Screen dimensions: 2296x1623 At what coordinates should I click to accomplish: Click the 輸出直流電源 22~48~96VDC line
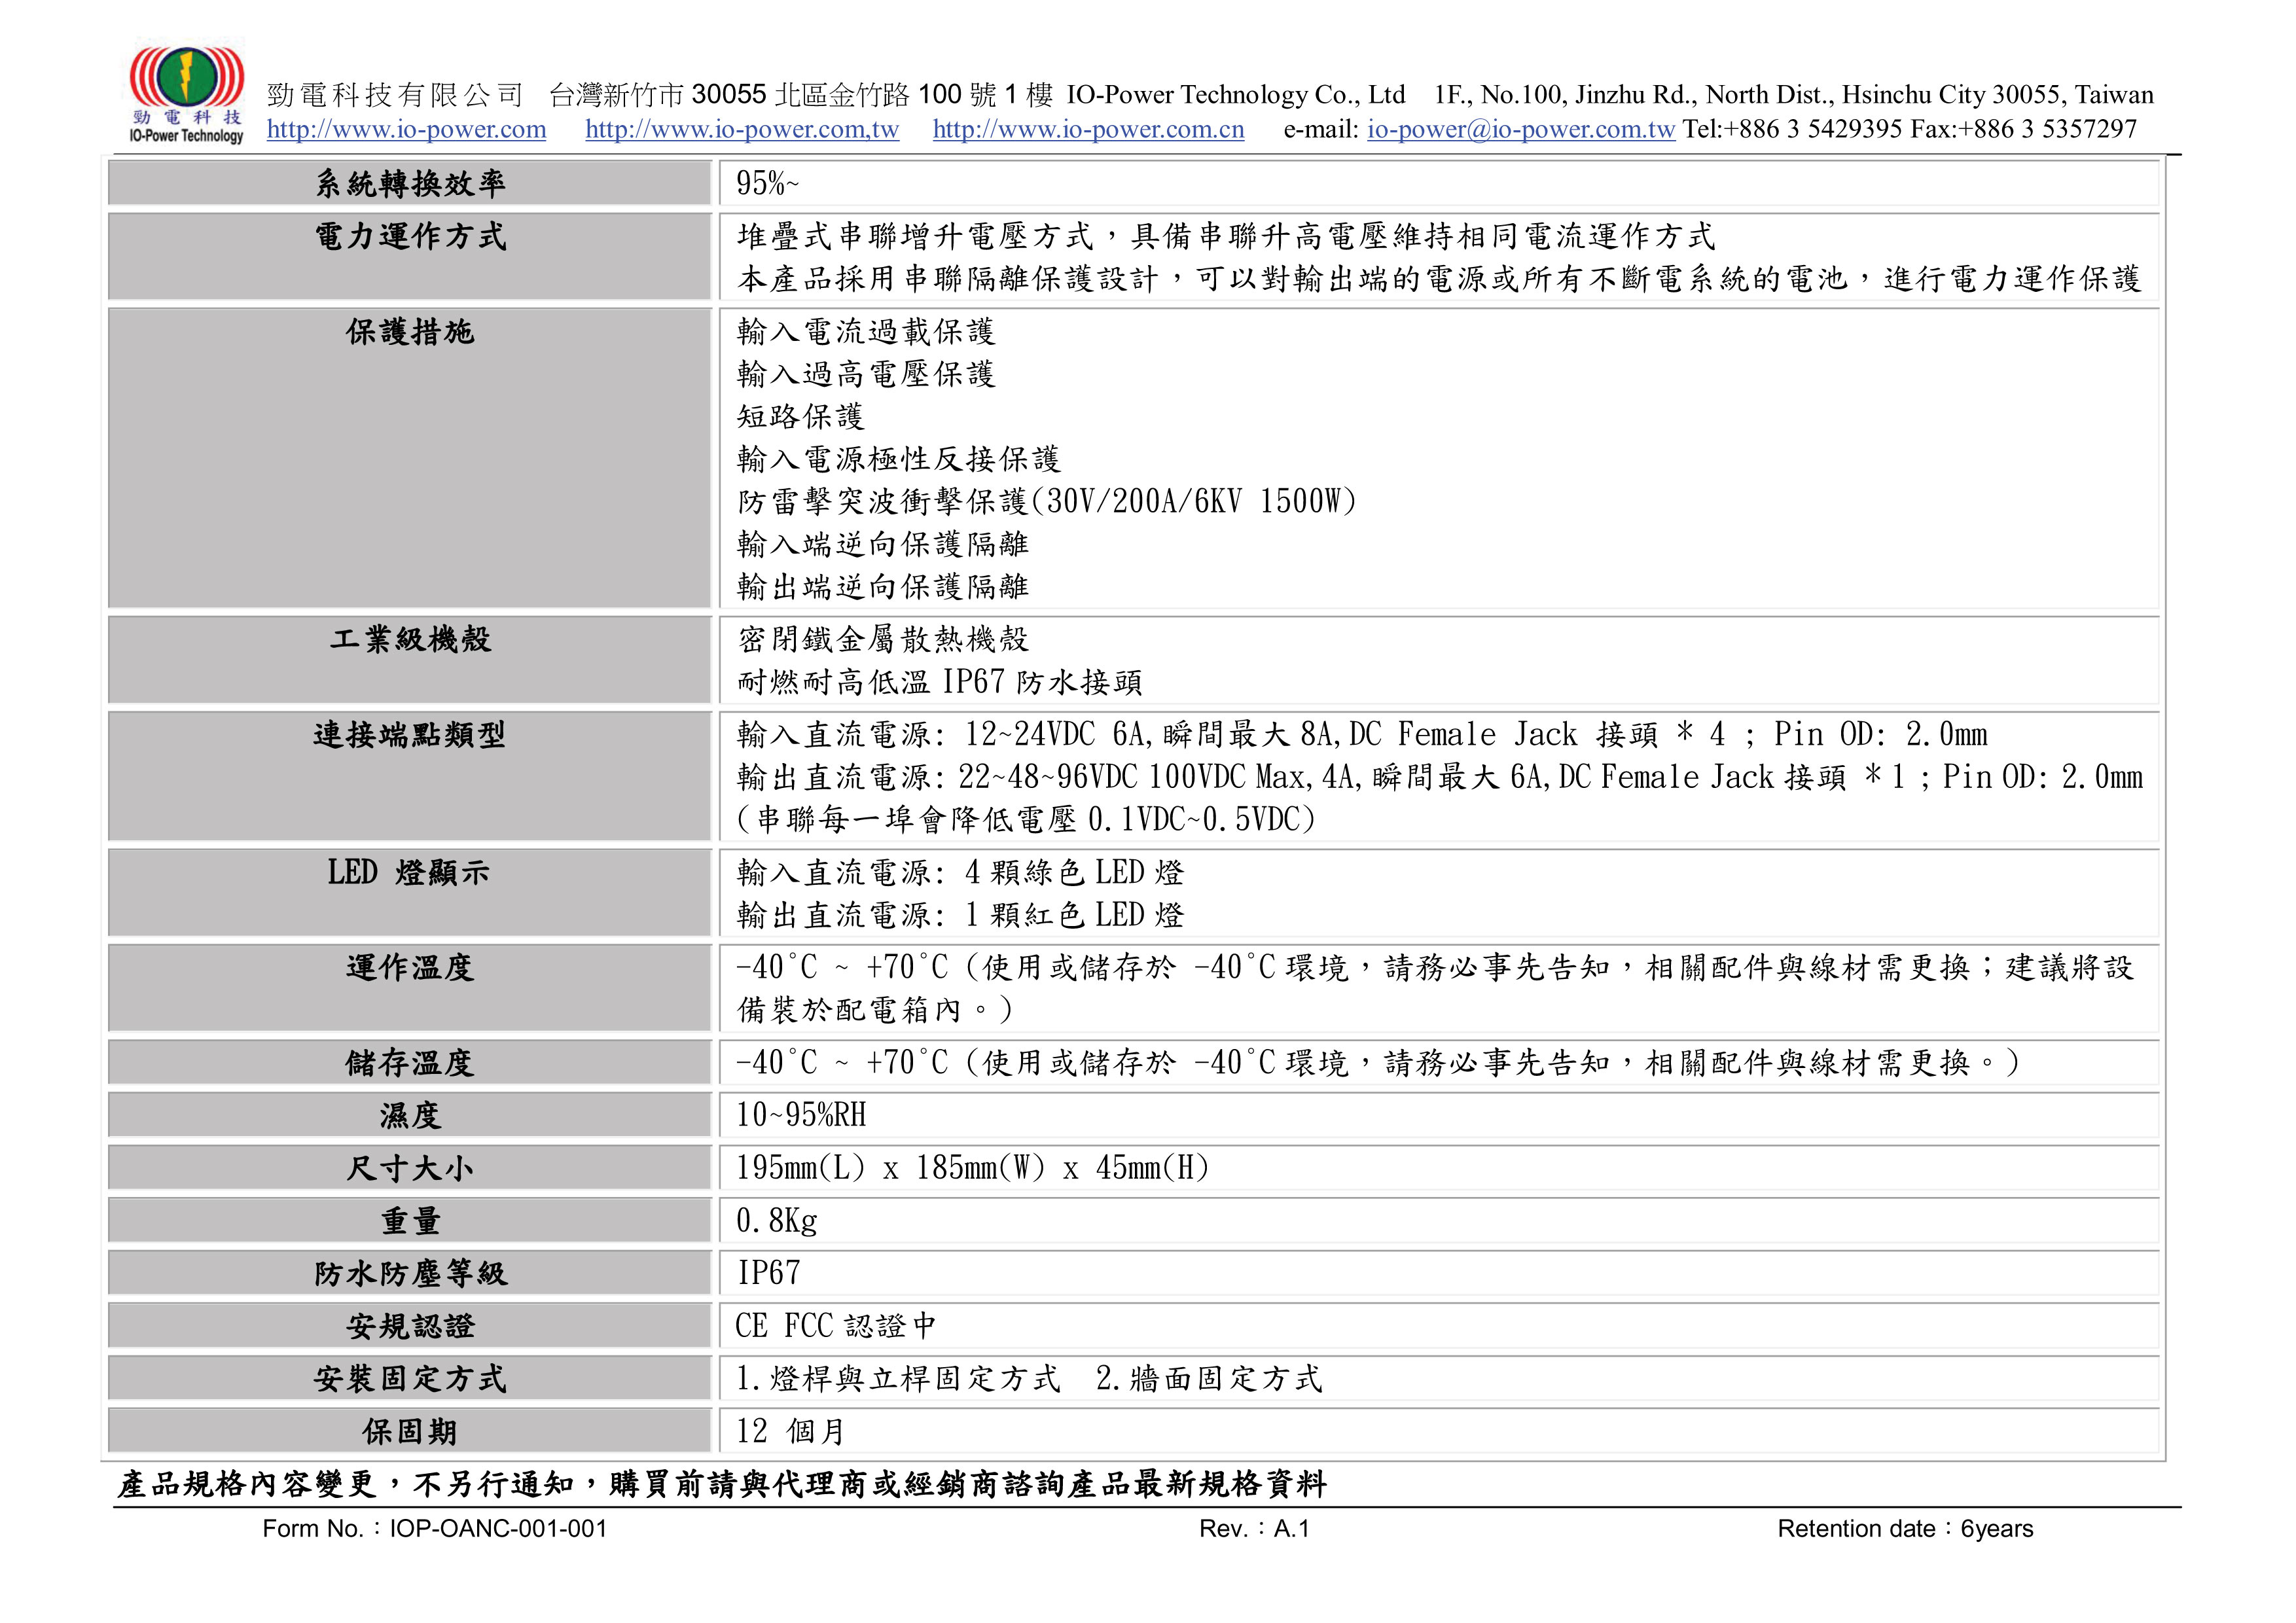click(x=1440, y=777)
